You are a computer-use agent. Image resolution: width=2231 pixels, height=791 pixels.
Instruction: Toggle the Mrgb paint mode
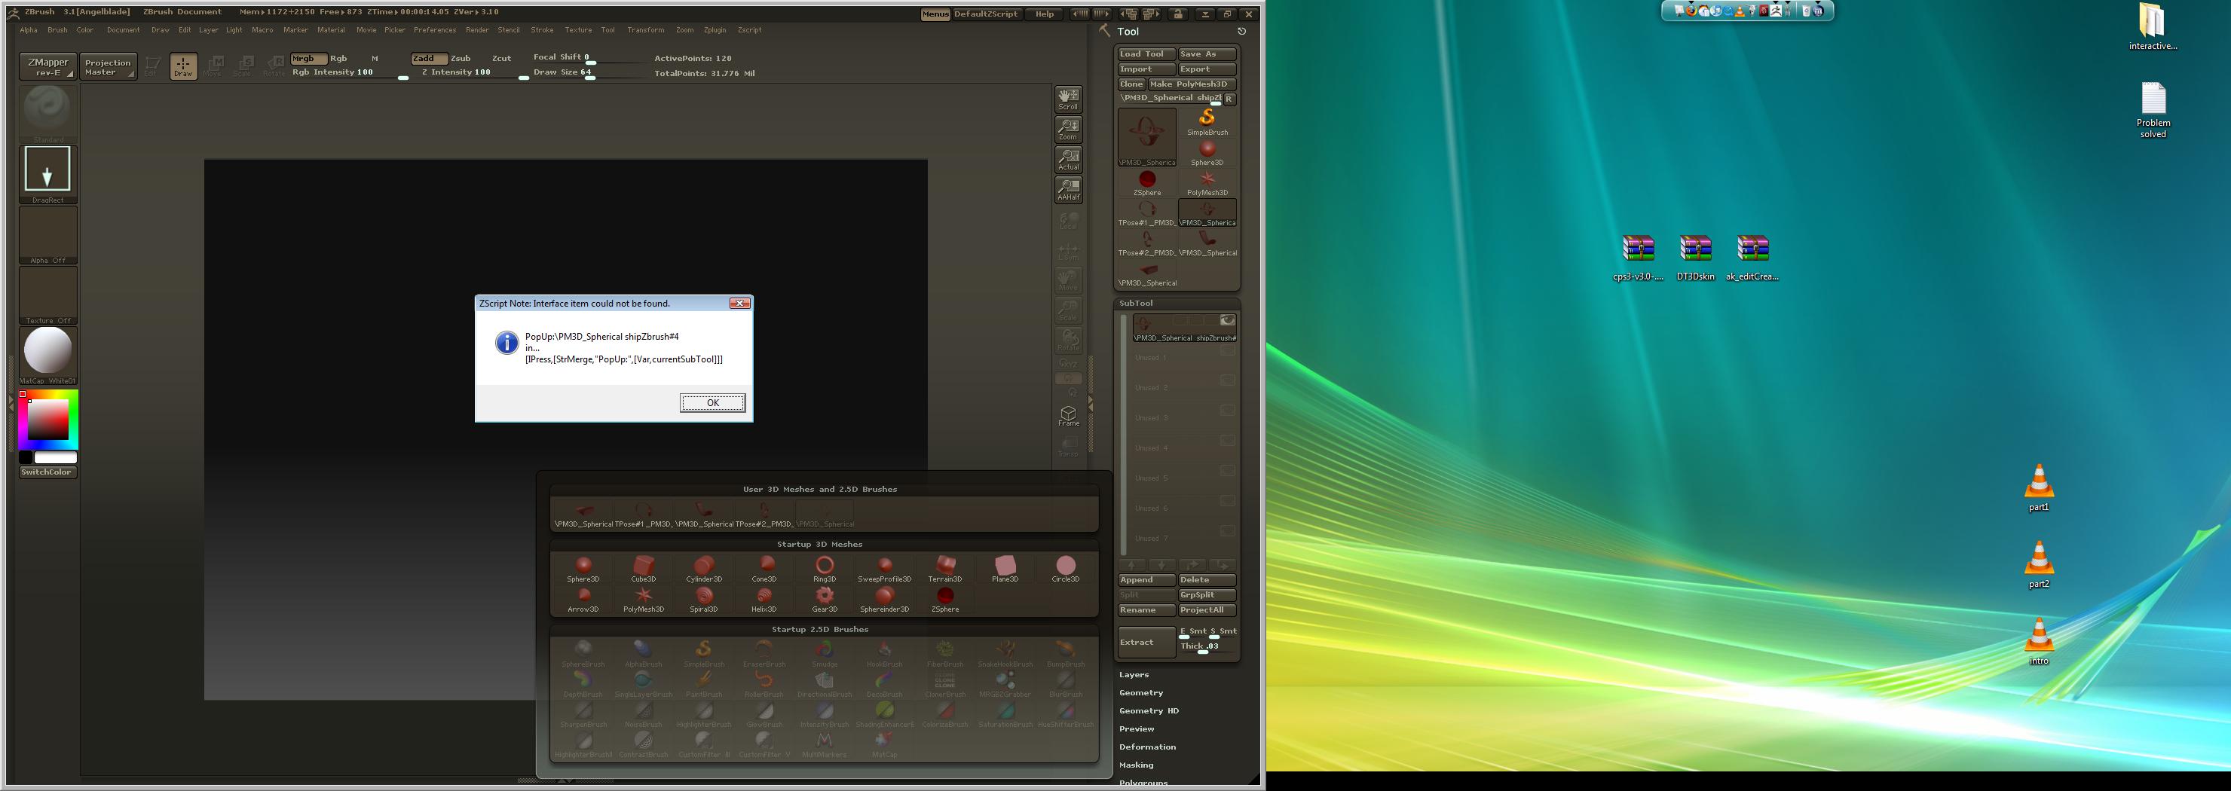[x=307, y=59]
